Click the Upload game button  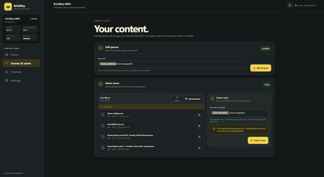pyautogui.click(x=261, y=68)
